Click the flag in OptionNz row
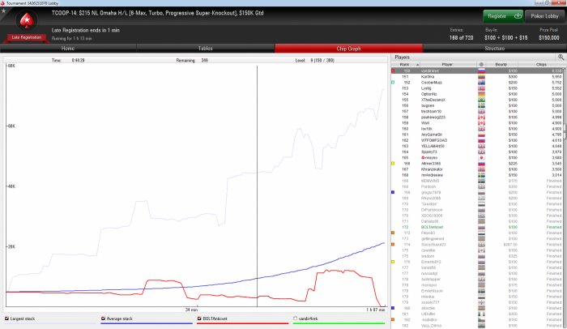This screenshot has width=567, height=329. point(481,94)
